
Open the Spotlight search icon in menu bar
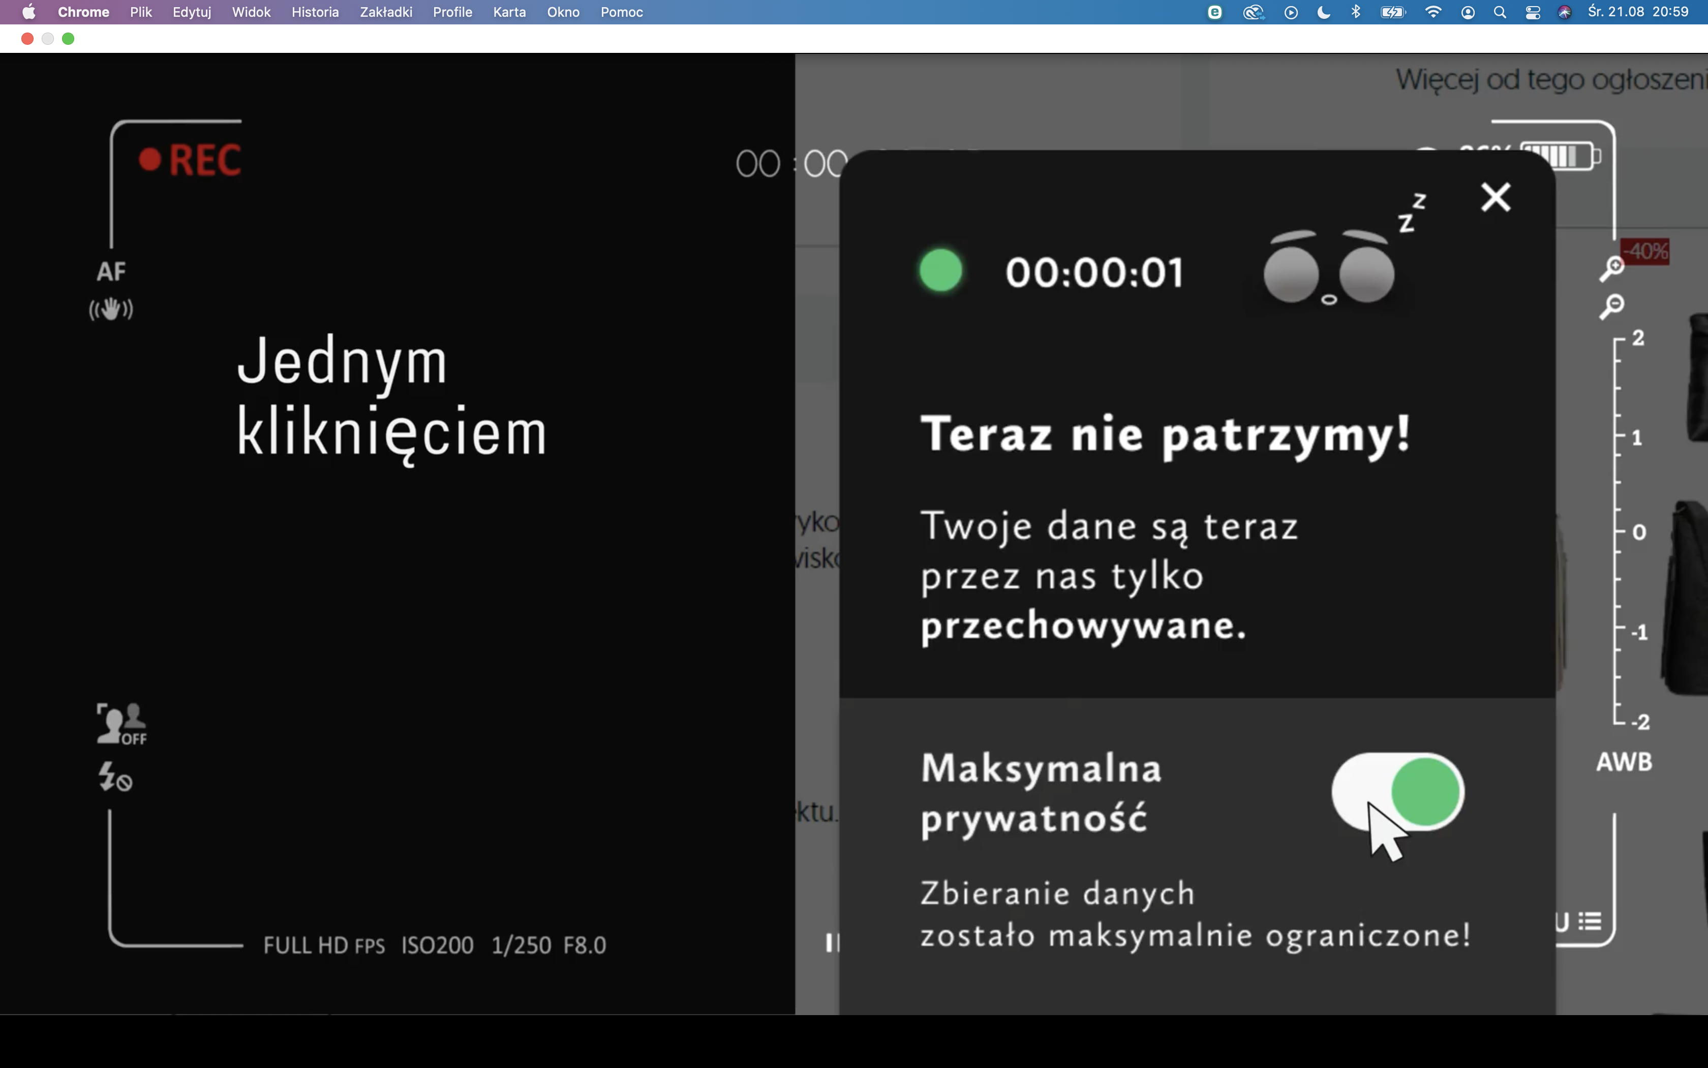tap(1500, 12)
